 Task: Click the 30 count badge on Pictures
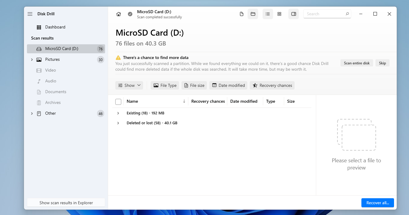(x=101, y=60)
